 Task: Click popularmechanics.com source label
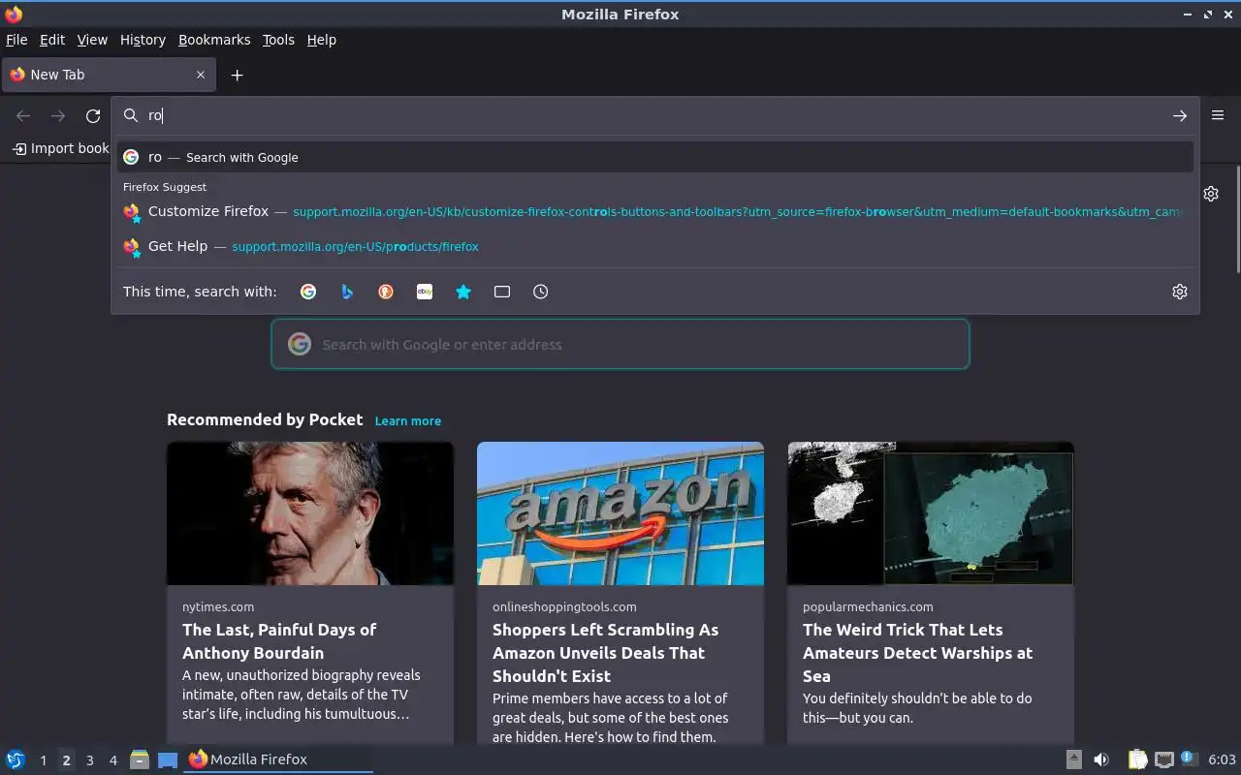pyautogui.click(x=868, y=606)
